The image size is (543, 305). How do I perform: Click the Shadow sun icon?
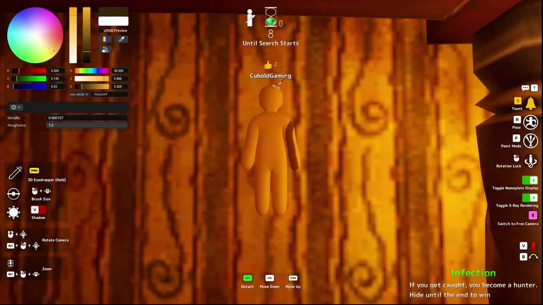(14, 212)
